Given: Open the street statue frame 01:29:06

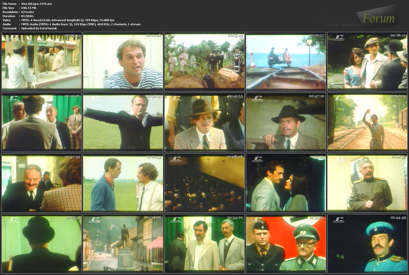Looking at the screenshot, I should [x=123, y=244].
